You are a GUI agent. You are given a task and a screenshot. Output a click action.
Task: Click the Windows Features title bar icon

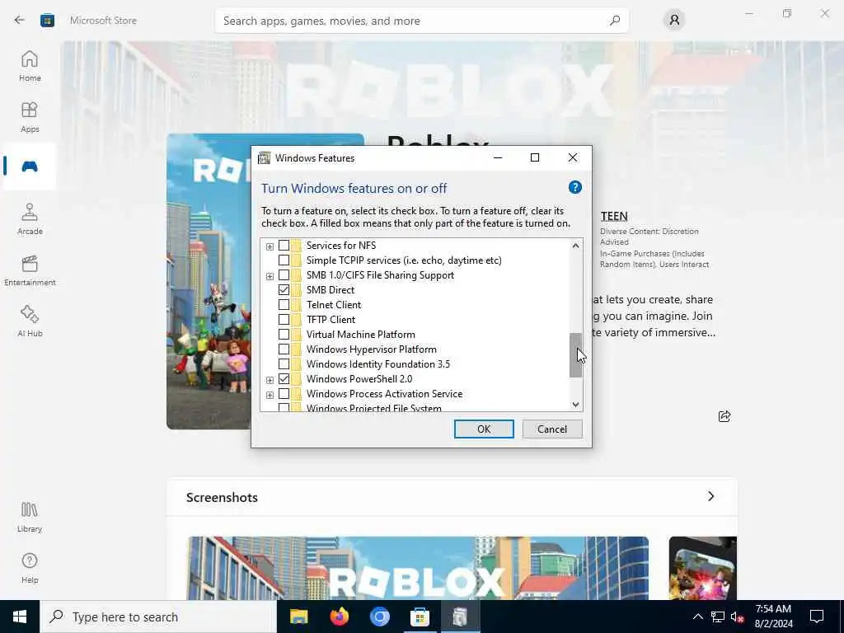[x=264, y=157]
